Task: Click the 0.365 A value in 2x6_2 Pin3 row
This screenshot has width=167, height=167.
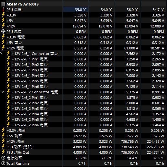Action: point(158,109)
